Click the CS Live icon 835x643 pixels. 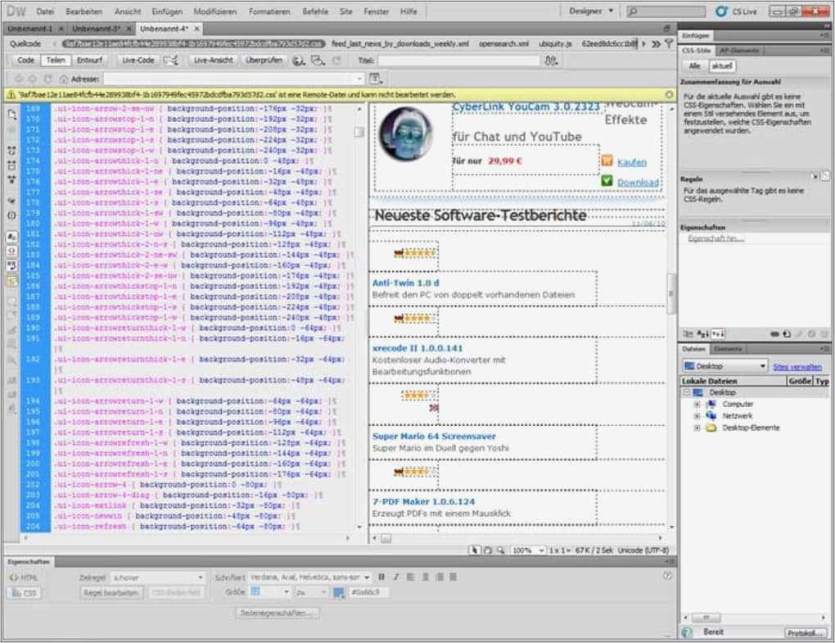point(721,11)
